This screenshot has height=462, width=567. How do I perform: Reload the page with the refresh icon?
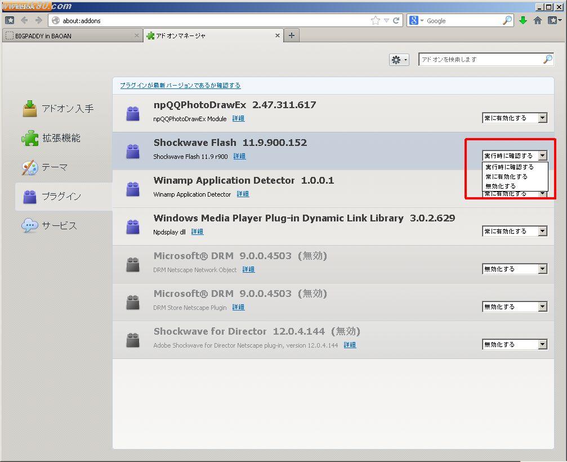click(x=396, y=20)
